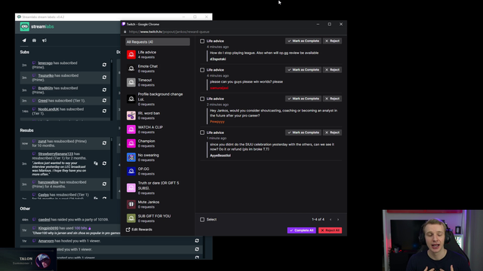Click the Reject All button
The width and height of the screenshot is (483, 271).
point(331,230)
